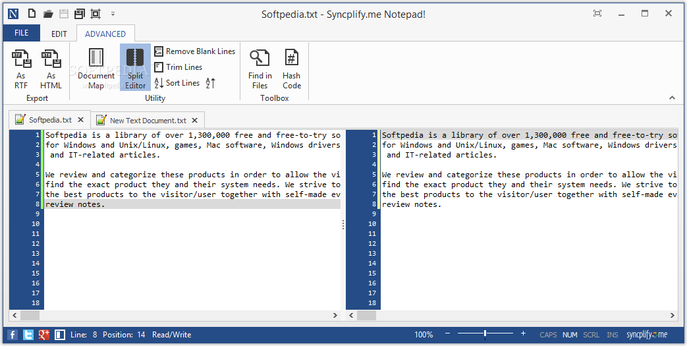Image resolution: width=687 pixels, height=346 pixels.
Task: Click right pane horizontal scrollbar left arrow
Action: [351, 315]
